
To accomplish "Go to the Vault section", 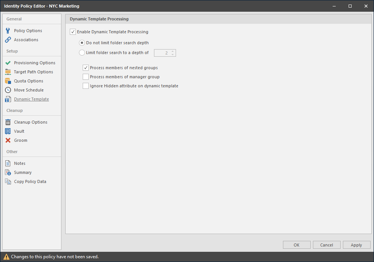I will click(19, 131).
